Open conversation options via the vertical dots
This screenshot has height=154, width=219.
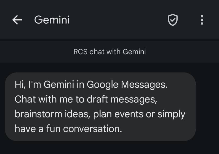[x=202, y=20]
